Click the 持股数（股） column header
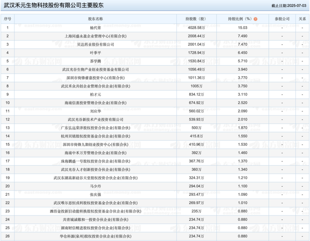Image resolution: width=310 pixels, height=241 pixels. coord(196,19)
